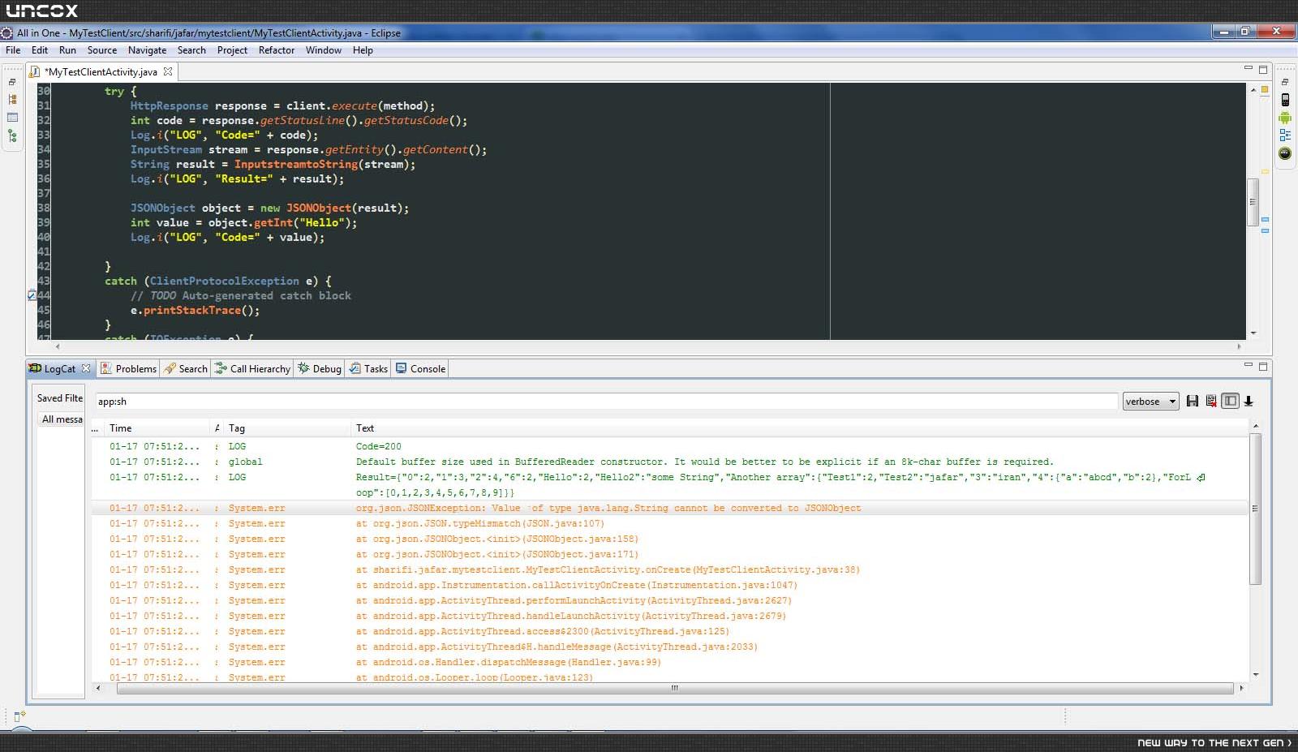Viewport: 1298px width, 752px height.
Task: Open the table view icon in left sidebar
Action: 12,118
